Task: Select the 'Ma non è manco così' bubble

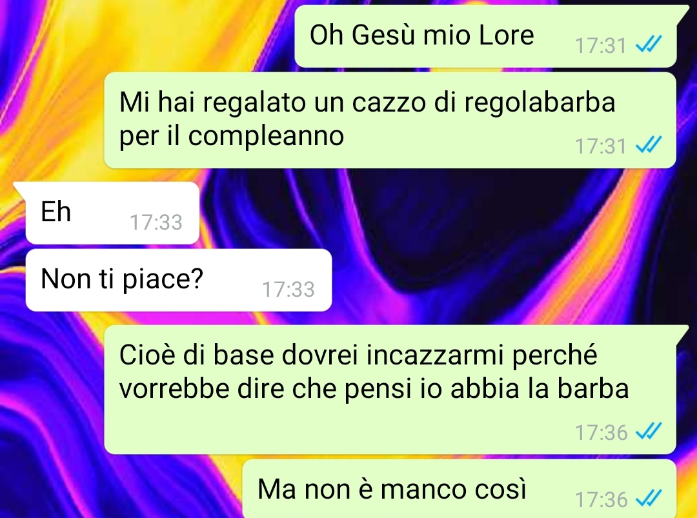Action: pos(460,489)
